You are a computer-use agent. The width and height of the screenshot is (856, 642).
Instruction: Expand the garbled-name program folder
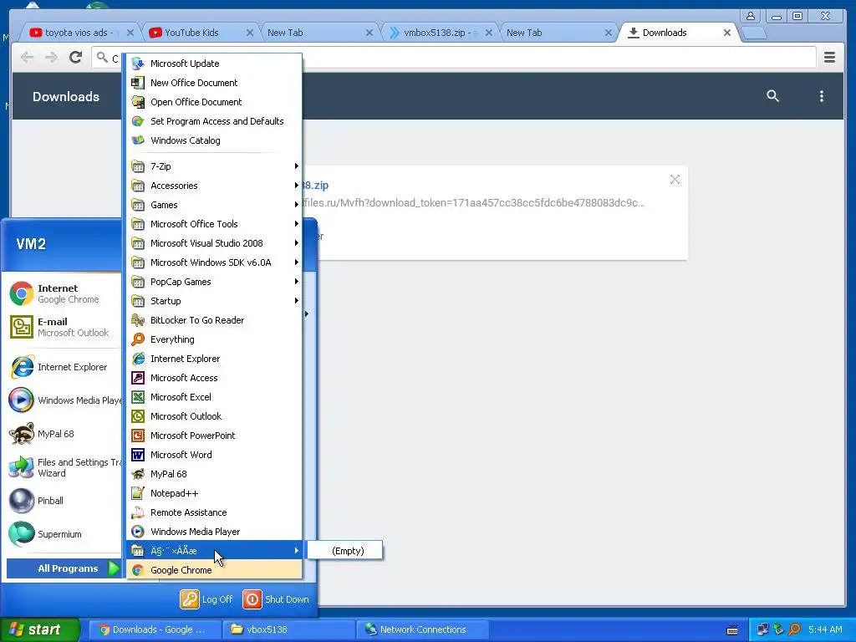pyautogui.click(x=214, y=550)
